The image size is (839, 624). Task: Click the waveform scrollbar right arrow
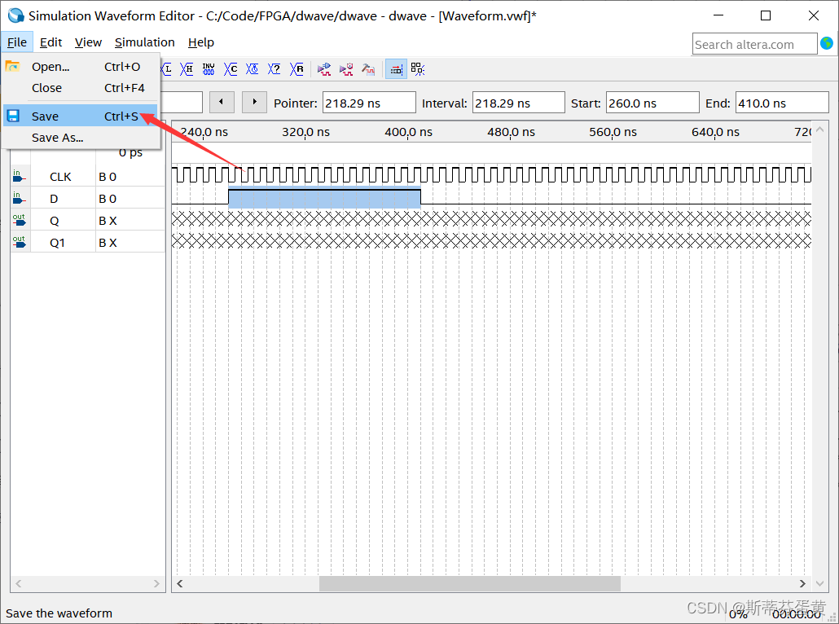point(802,583)
